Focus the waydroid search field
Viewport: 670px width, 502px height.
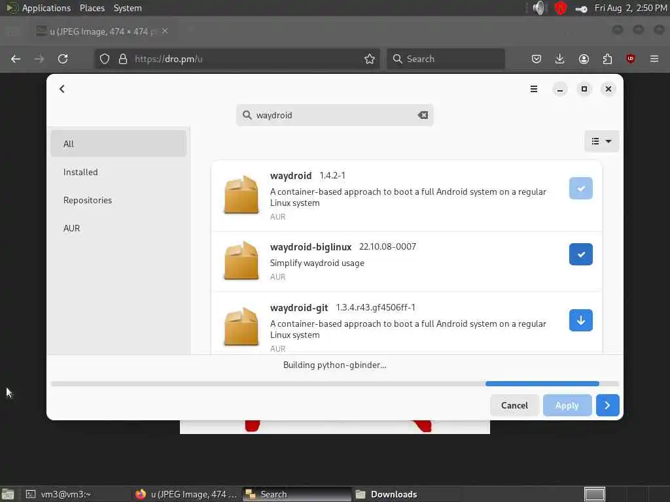(334, 115)
